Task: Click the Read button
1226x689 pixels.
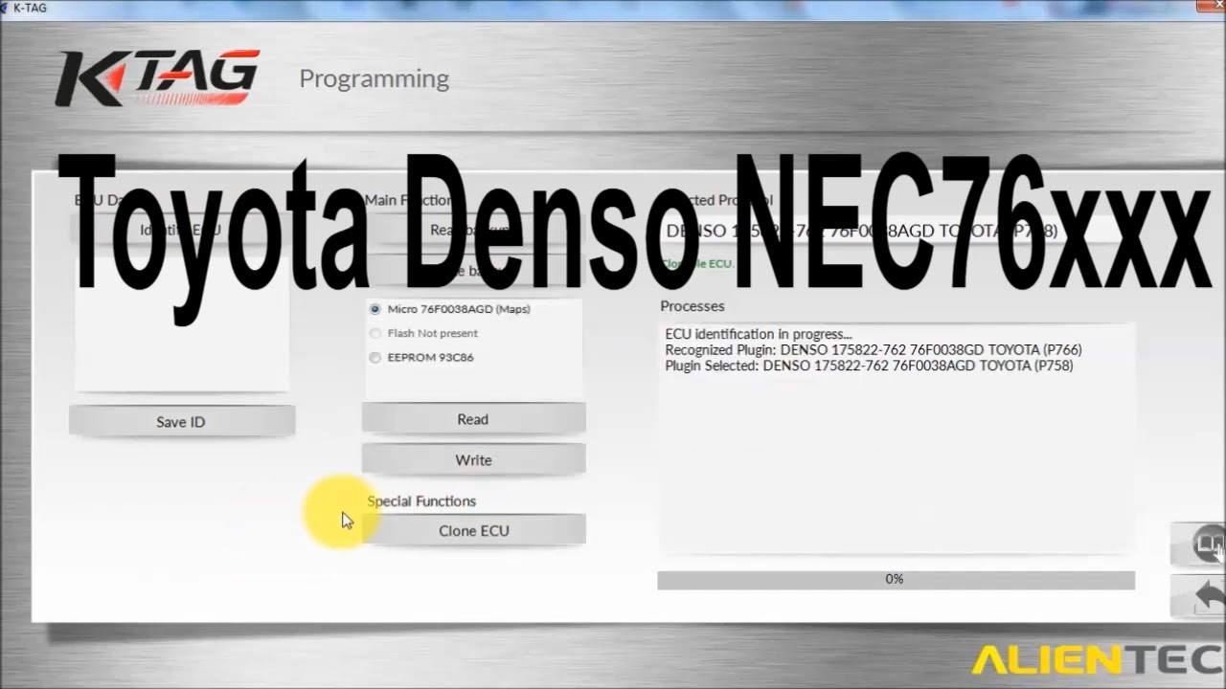Action: (x=473, y=419)
